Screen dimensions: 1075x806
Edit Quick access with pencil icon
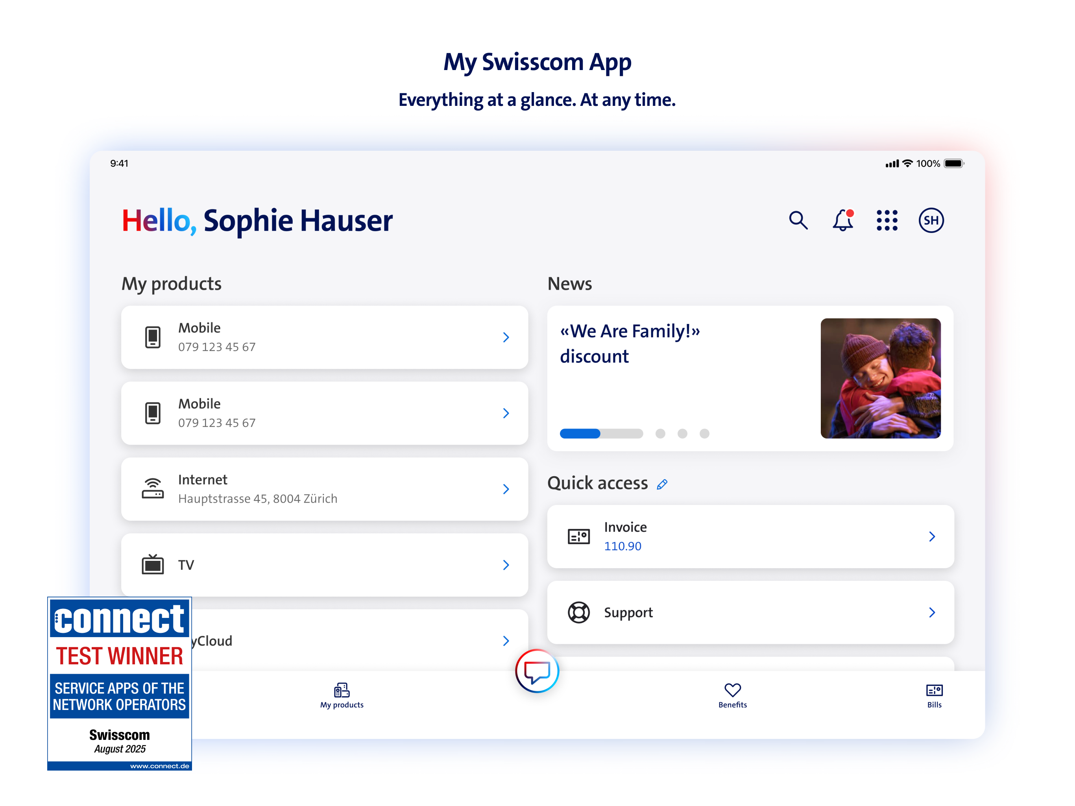(662, 484)
